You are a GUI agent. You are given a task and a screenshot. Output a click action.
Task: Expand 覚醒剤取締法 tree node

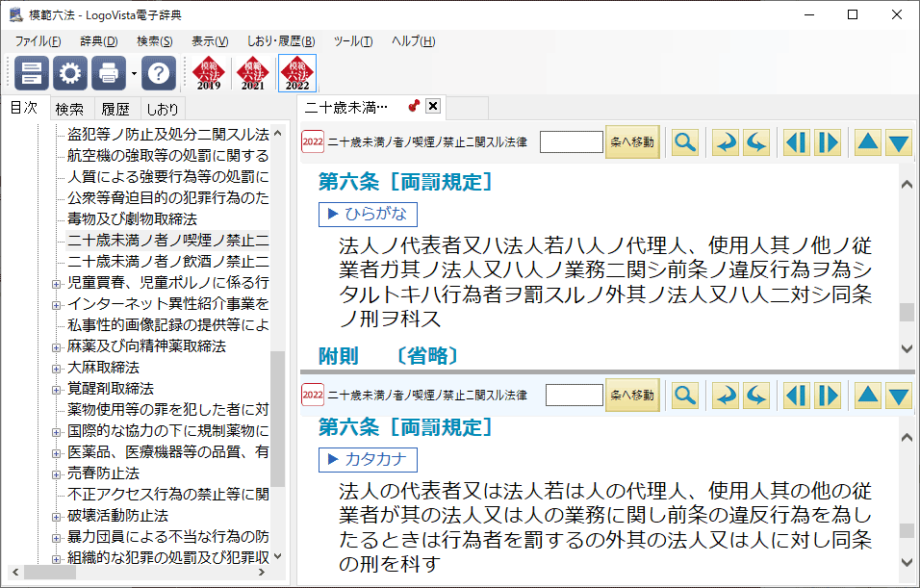[x=56, y=390]
